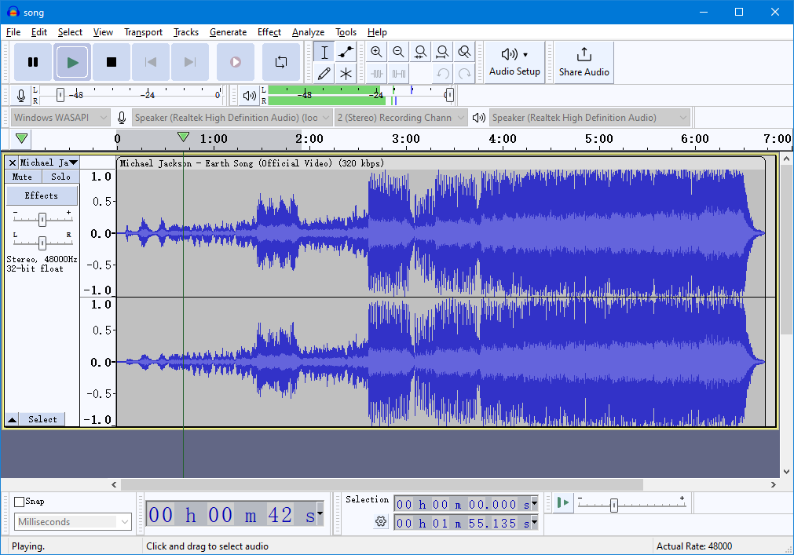This screenshot has height=555, width=794.
Task: Zoom out with the magnifier minus
Action: click(398, 52)
